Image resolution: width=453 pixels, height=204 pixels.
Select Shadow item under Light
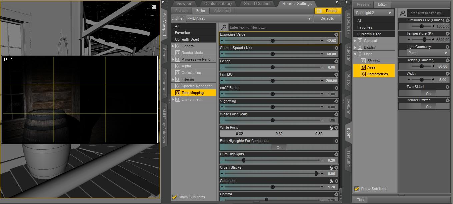tap(374, 61)
